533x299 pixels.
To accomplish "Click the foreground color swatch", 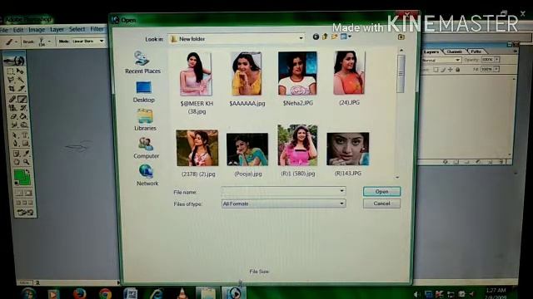I will pos(18,174).
